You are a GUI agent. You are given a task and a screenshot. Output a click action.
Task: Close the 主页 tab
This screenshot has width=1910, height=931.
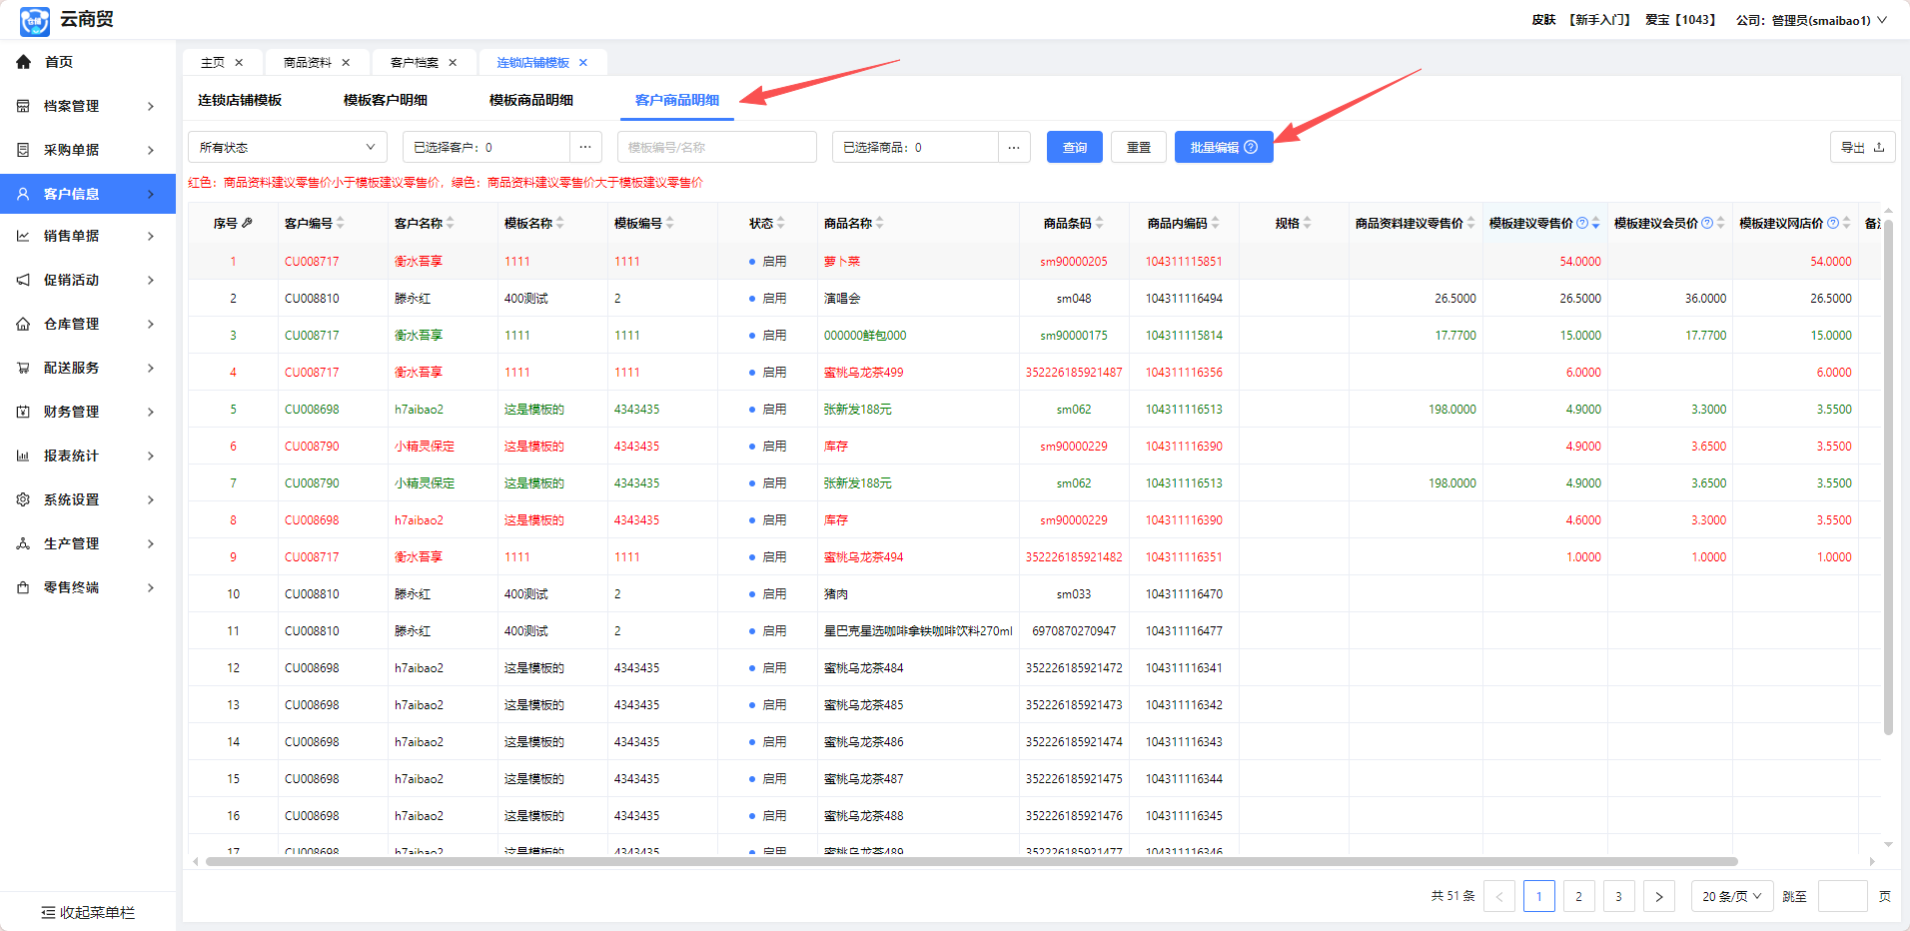(239, 62)
